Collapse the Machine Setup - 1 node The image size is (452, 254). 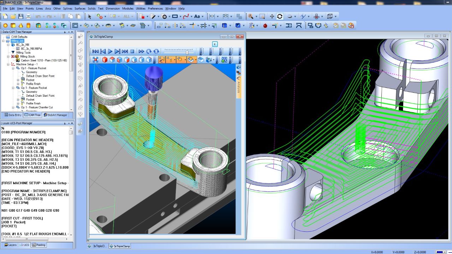tap(8, 65)
